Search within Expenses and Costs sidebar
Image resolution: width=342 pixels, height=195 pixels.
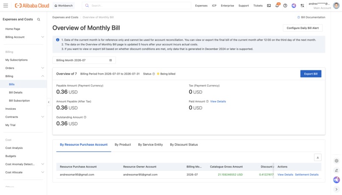coord(39,19)
